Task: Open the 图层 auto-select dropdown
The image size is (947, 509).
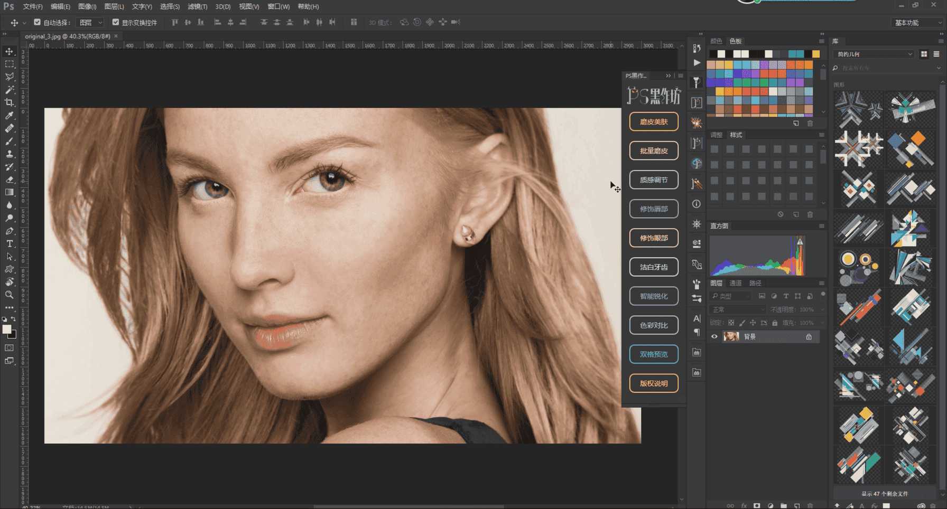Action: pos(90,22)
